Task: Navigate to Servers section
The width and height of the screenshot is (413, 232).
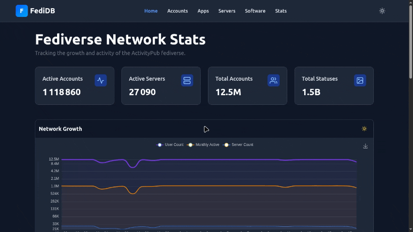Action: (227, 11)
